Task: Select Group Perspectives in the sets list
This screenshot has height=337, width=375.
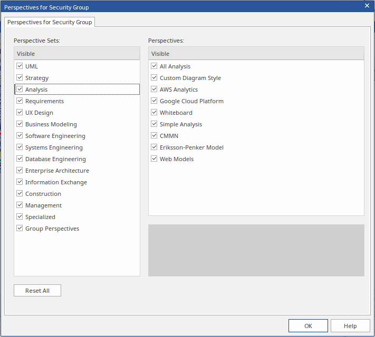Action: (52, 229)
